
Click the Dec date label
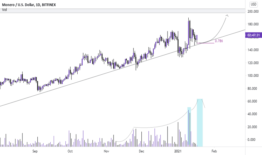pos(141,151)
